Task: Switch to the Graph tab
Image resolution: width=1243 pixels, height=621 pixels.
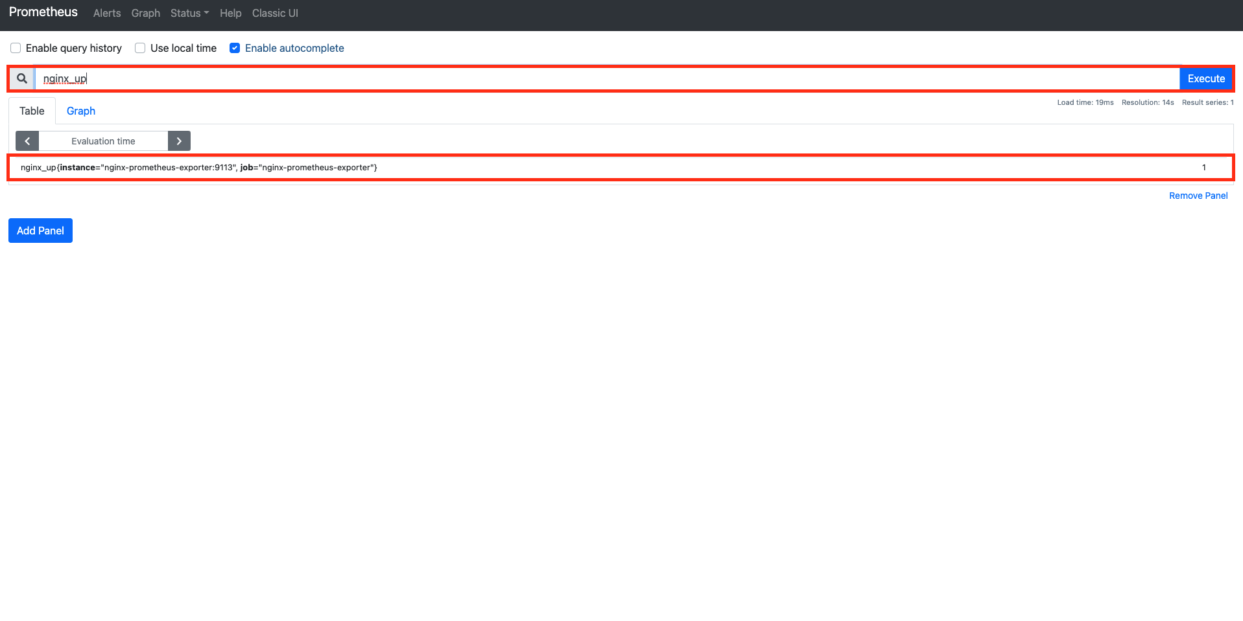Action: click(81, 111)
